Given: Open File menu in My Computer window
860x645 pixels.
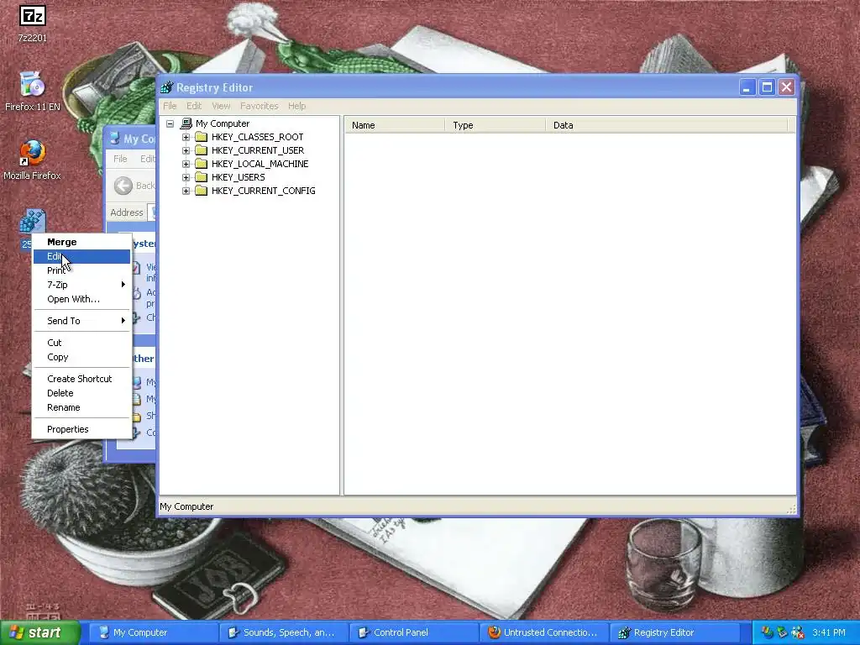Looking at the screenshot, I should (x=120, y=159).
